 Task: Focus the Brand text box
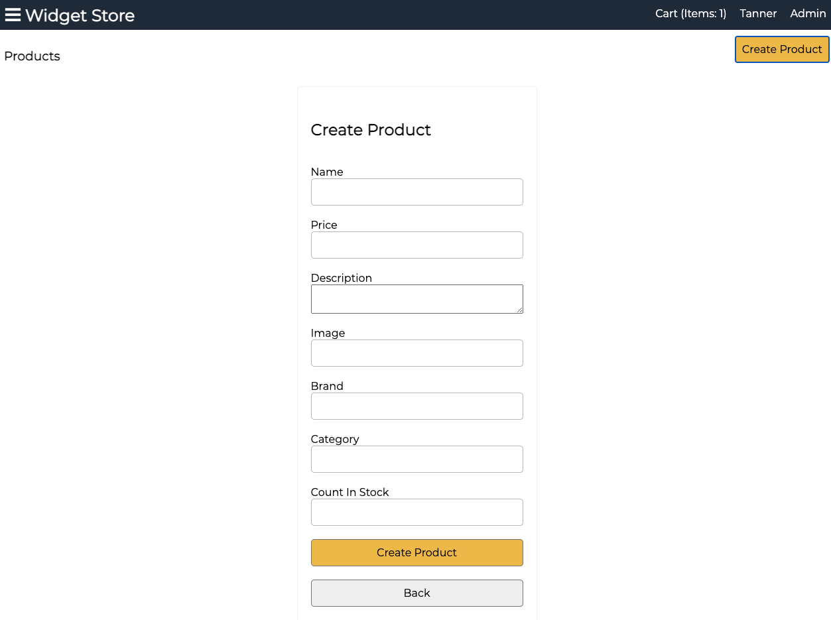[x=416, y=406]
